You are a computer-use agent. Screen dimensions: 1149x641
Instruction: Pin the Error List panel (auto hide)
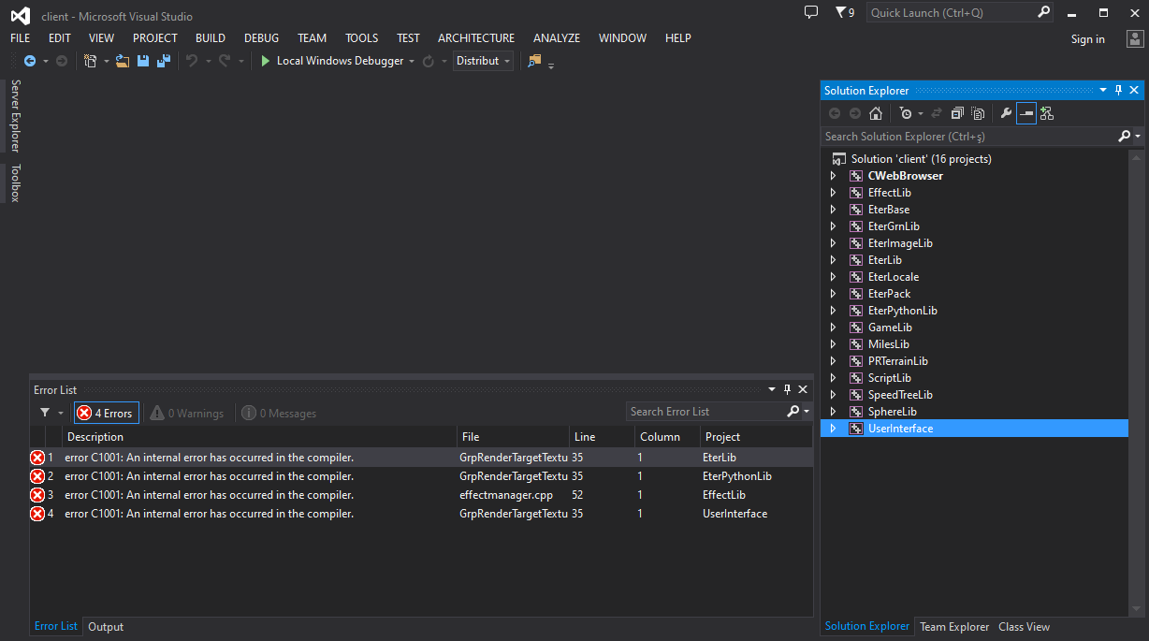coord(787,389)
